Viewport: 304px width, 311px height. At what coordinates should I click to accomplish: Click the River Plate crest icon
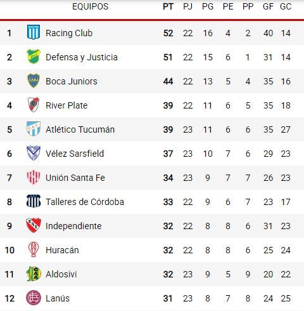point(34,105)
